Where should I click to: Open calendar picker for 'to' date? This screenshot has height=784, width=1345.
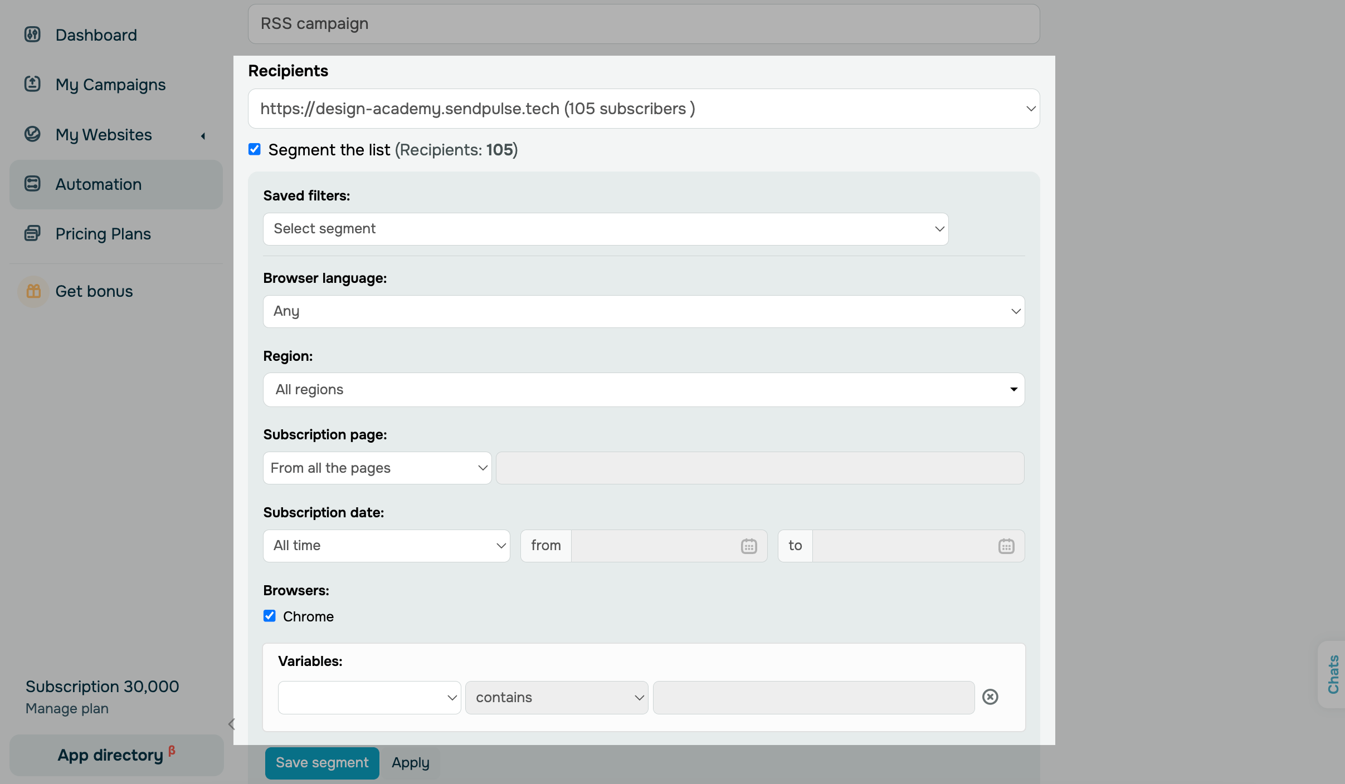(1006, 546)
